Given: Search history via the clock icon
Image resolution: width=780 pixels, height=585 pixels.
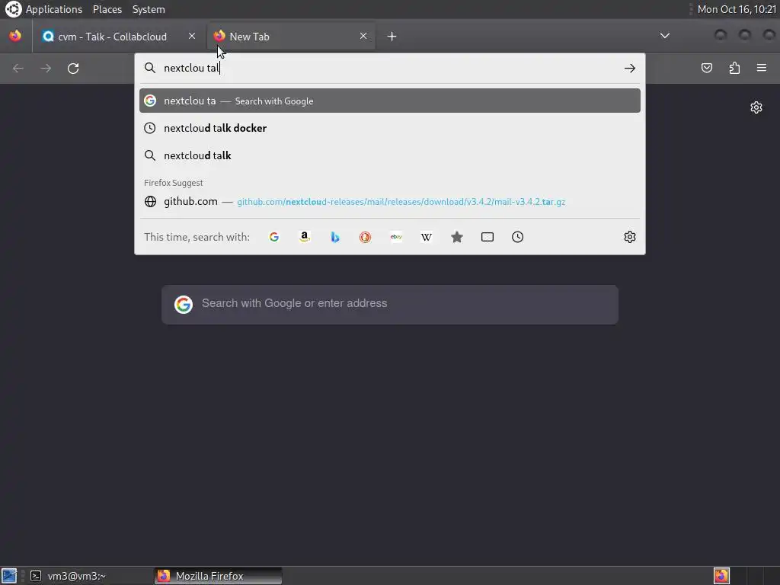Looking at the screenshot, I should pos(517,237).
